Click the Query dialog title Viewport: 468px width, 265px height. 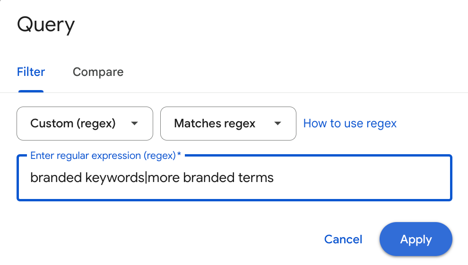46,25
